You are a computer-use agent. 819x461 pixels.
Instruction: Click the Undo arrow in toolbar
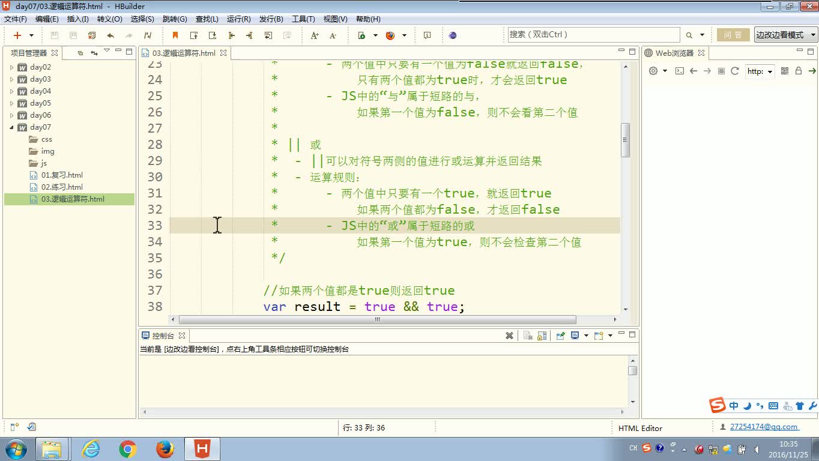[x=110, y=35]
